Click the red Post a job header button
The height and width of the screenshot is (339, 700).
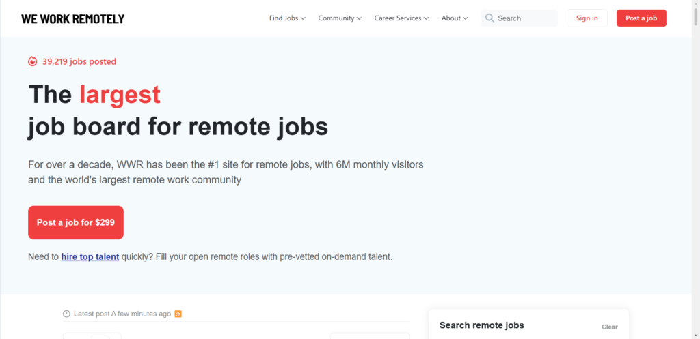[x=641, y=18]
